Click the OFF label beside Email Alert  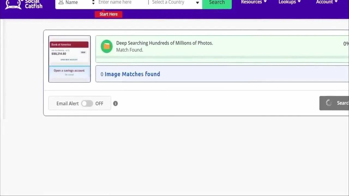99,103
